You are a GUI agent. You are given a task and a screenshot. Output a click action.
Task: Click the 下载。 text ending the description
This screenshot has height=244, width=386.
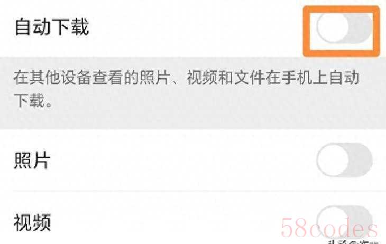pyautogui.click(x=33, y=100)
